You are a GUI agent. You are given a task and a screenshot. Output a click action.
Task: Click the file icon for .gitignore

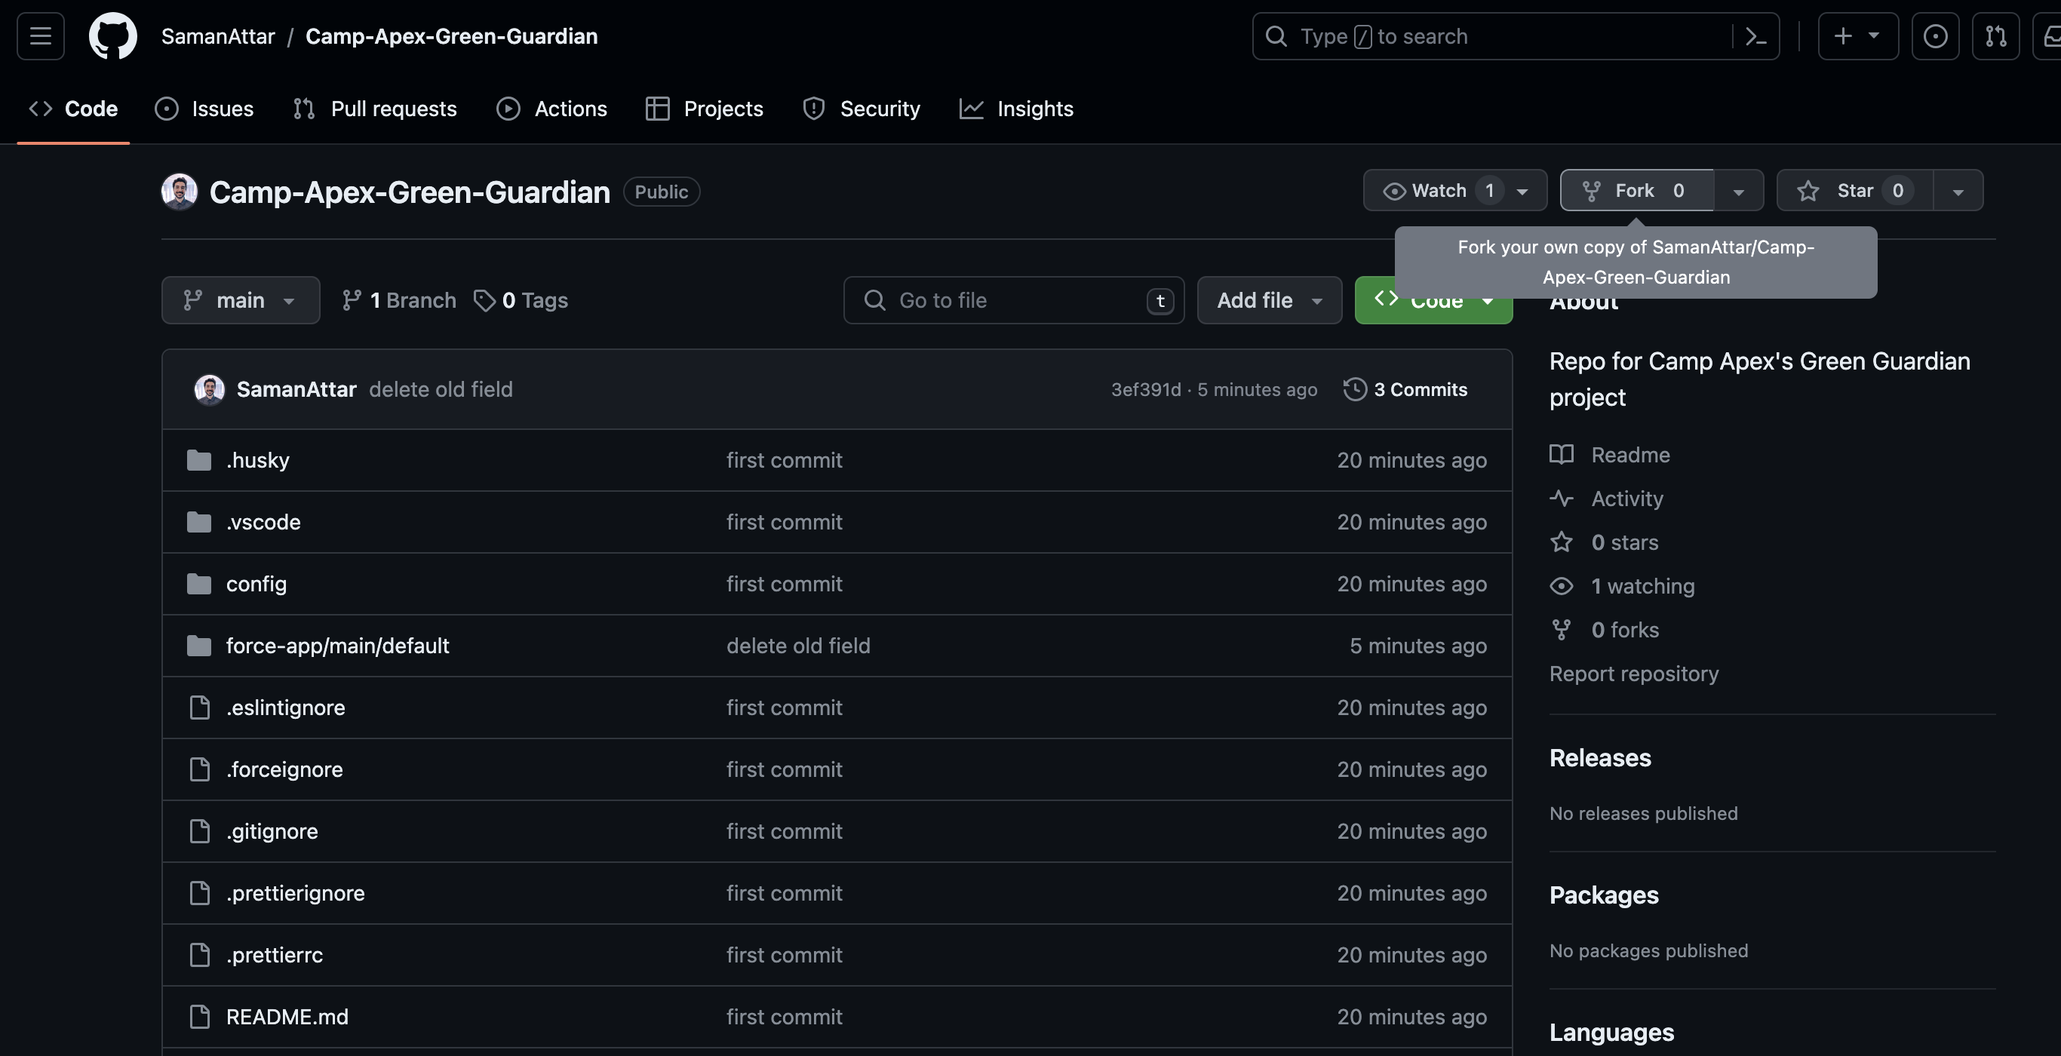[199, 831]
